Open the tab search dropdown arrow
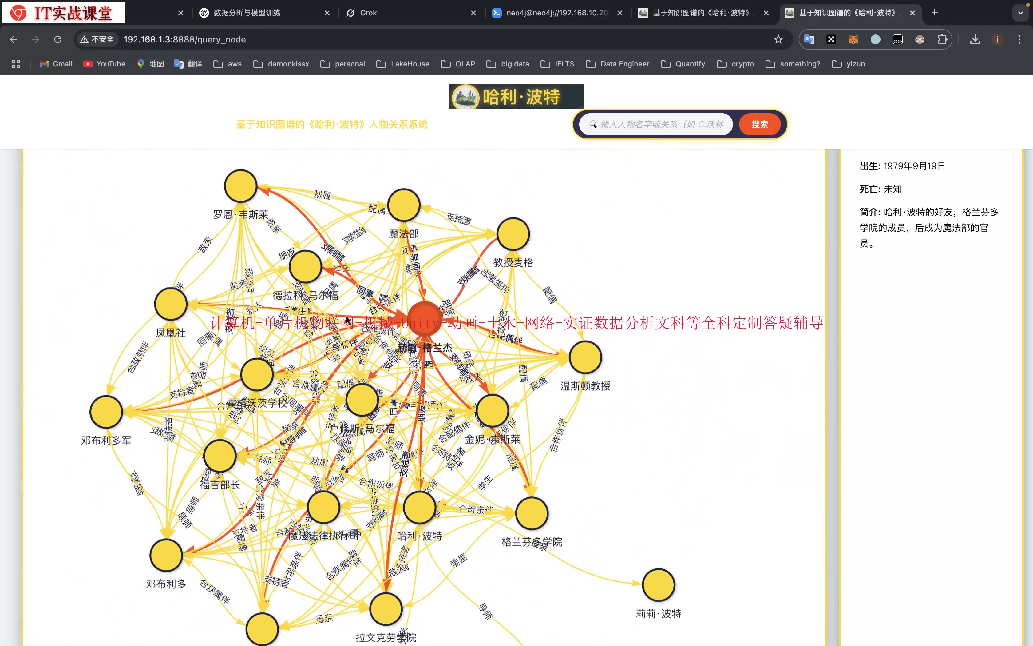Screen dimensions: 1033x646 [x=1021, y=13]
